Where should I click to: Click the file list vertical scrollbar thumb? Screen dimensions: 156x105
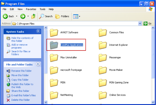153,54
